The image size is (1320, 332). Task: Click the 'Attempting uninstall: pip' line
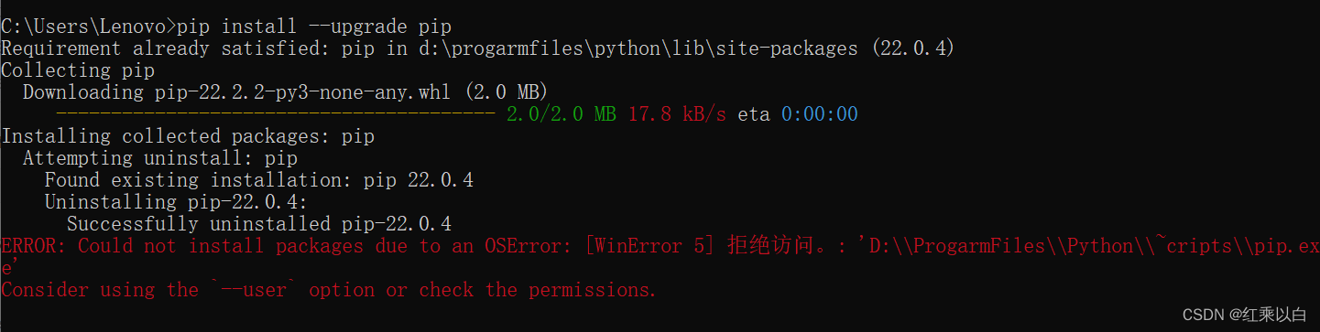[x=160, y=158]
